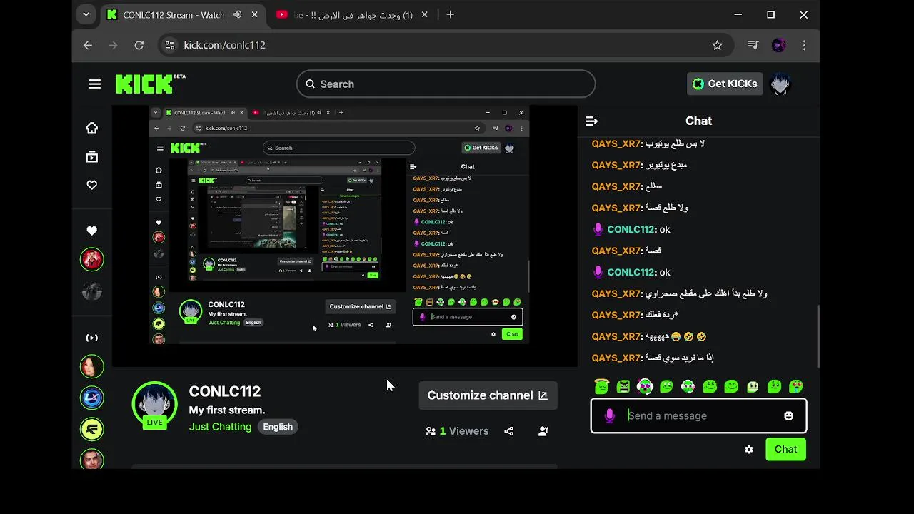Image resolution: width=914 pixels, height=514 pixels.
Task: Click the CONLC112 channel name
Action: tap(225, 391)
